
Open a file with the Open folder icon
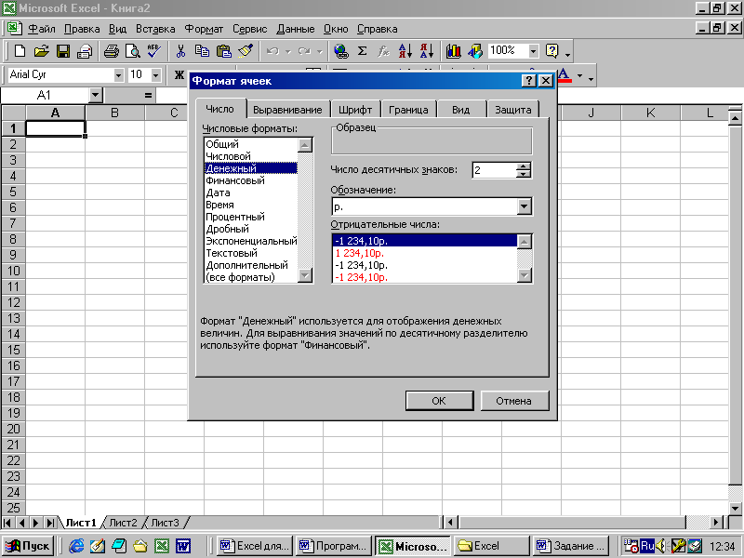pyautogui.click(x=41, y=51)
